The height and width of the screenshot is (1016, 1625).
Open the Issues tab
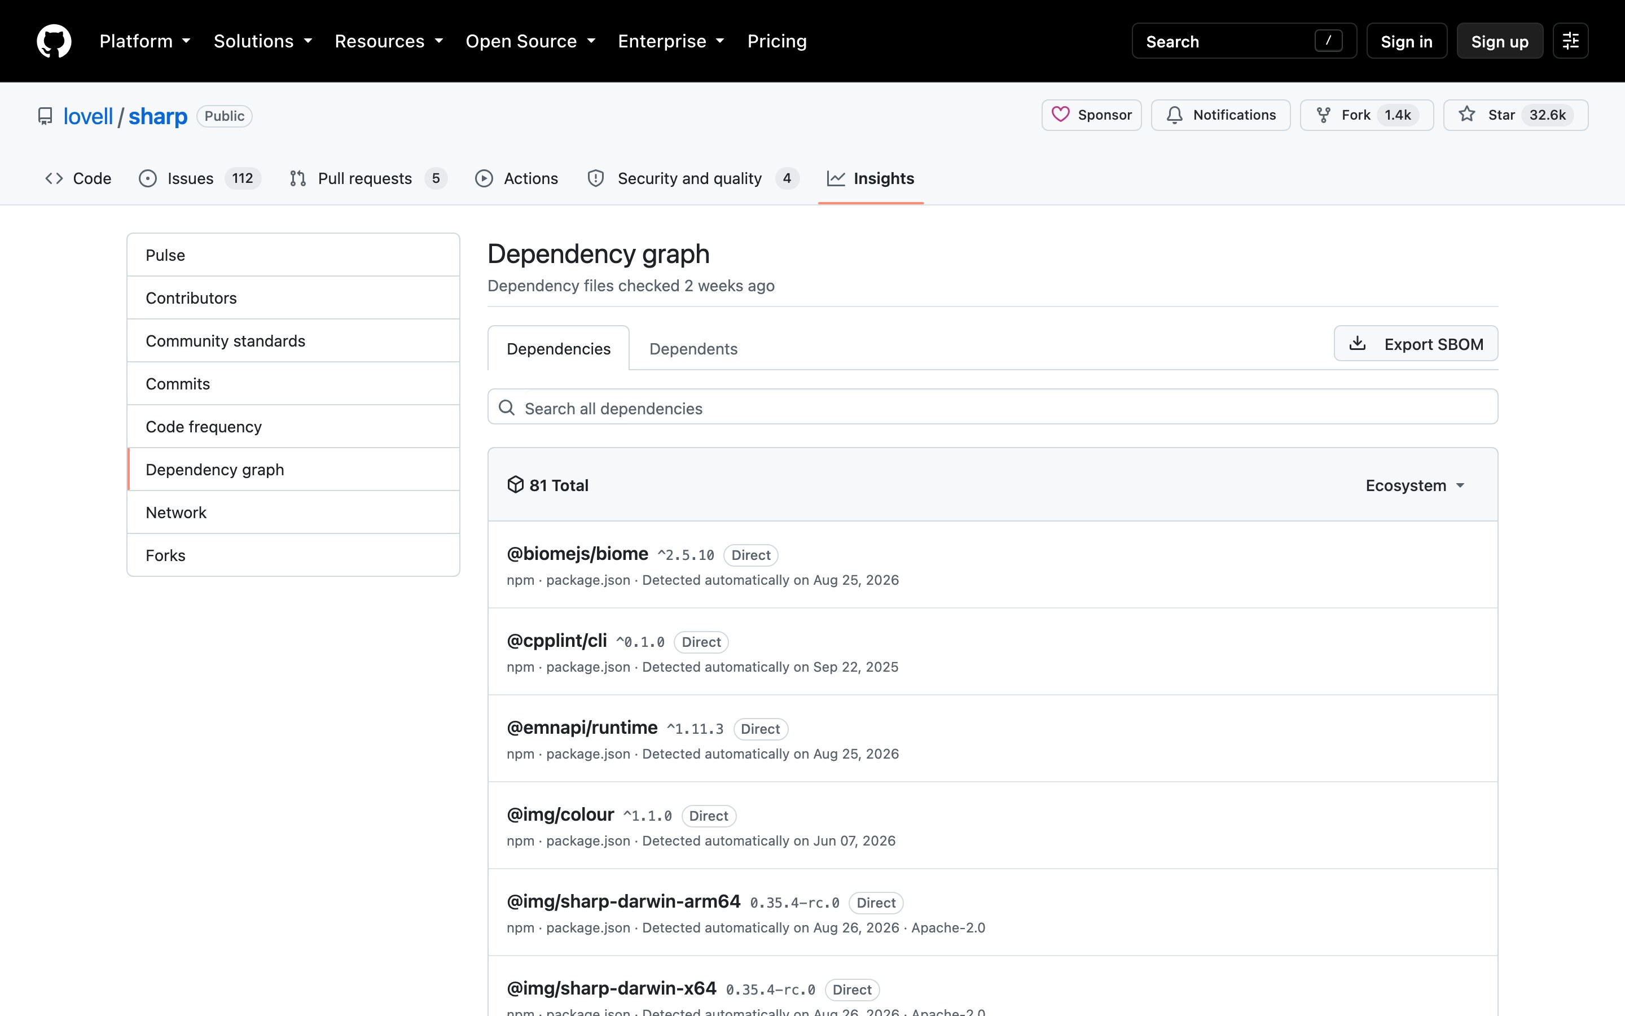click(x=199, y=178)
